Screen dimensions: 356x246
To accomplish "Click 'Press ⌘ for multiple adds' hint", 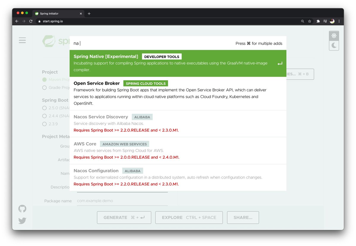I will point(259,43).
